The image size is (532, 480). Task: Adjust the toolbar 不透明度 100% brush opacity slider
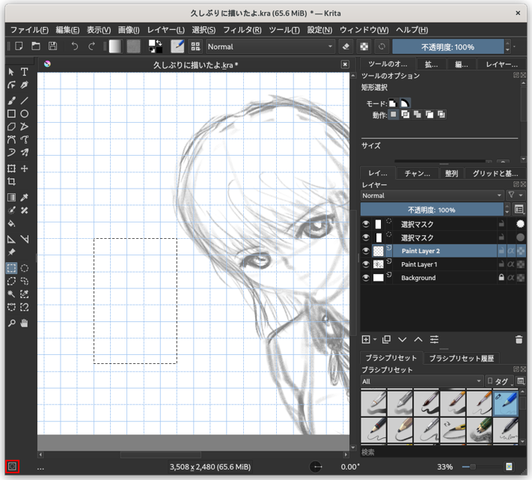click(448, 46)
